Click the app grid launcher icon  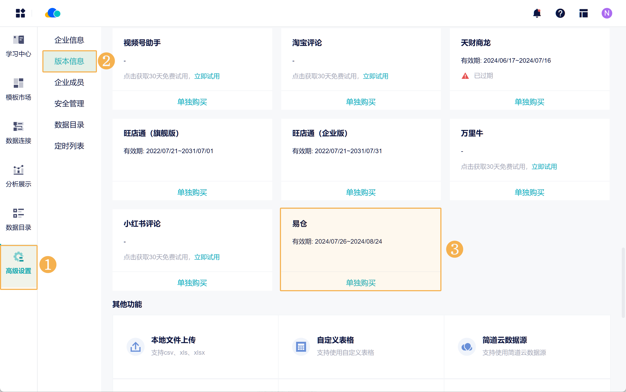[x=20, y=13]
